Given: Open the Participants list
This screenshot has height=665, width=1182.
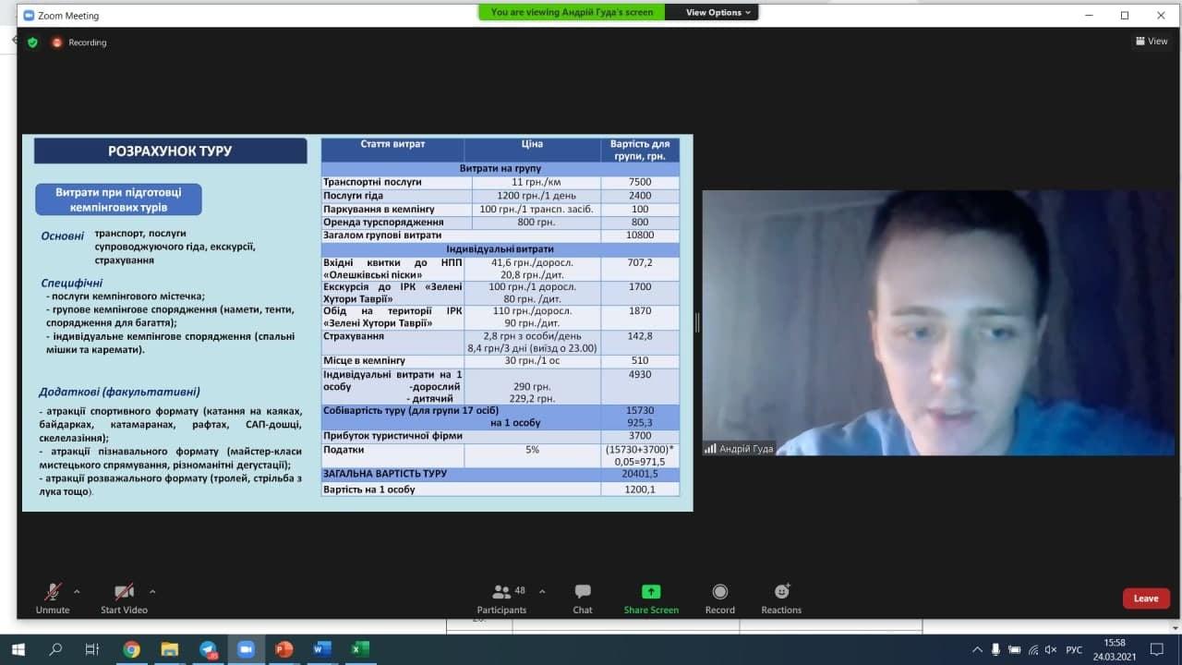Looking at the screenshot, I should 501,598.
